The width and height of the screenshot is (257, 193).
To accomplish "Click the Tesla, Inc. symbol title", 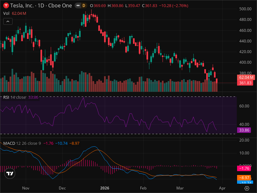I will click(22, 5).
